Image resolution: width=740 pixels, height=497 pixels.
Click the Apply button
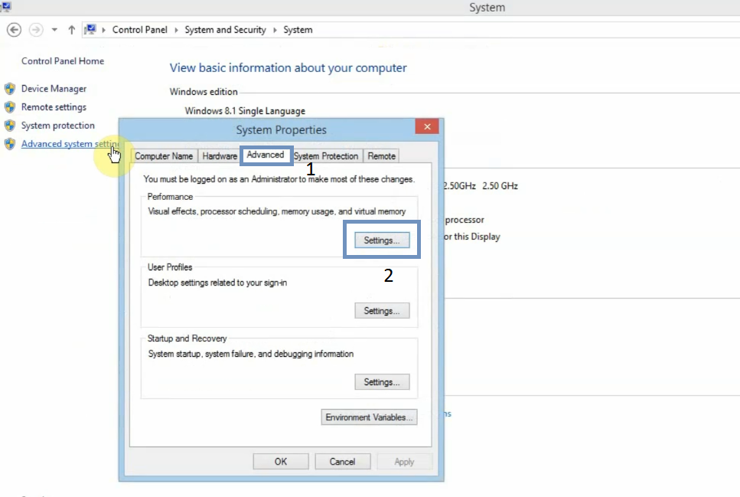coord(405,462)
